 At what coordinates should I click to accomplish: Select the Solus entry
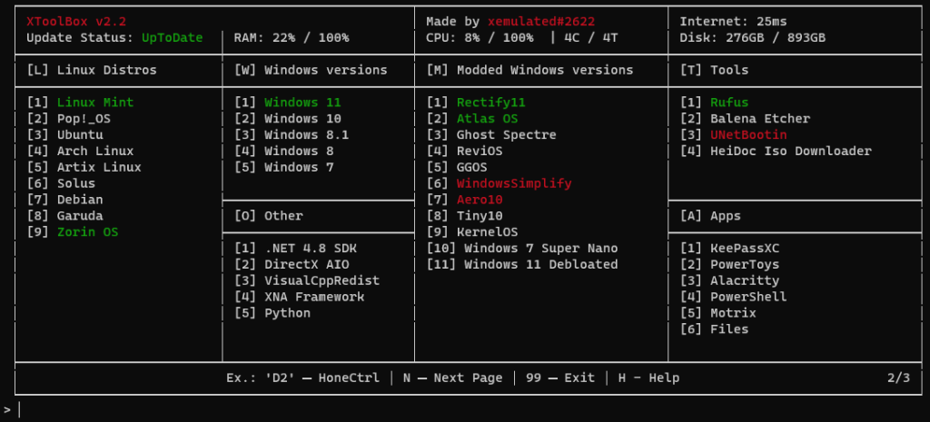(x=61, y=183)
